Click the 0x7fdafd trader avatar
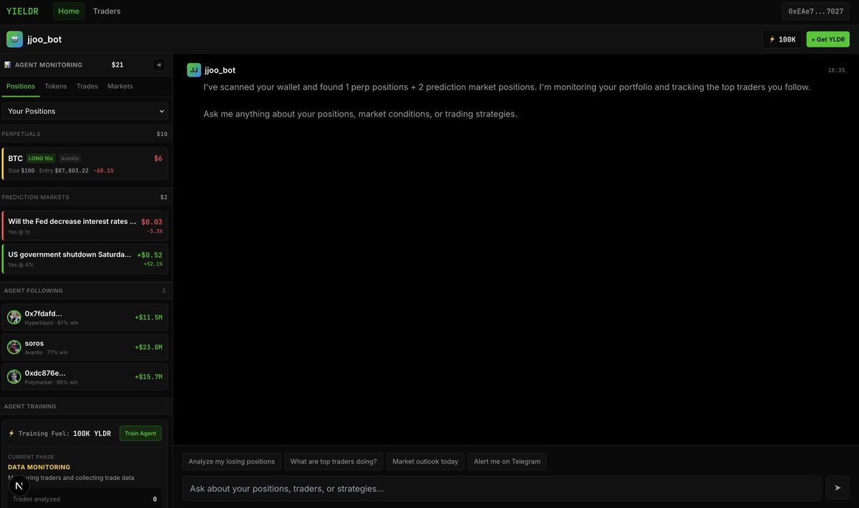859x508 pixels. [x=14, y=316]
